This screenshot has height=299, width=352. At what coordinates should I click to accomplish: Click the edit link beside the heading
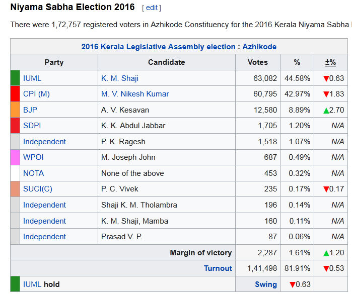pos(151,8)
